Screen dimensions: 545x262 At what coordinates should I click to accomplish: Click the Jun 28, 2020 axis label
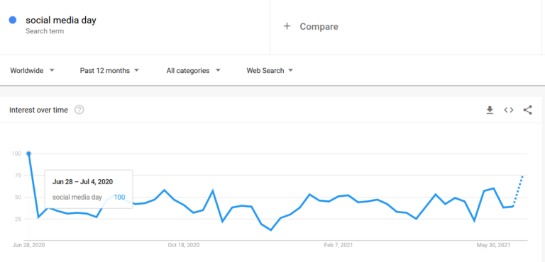(x=29, y=245)
